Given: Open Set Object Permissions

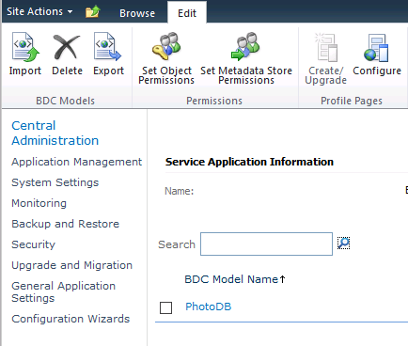Looking at the screenshot, I should (x=166, y=58).
